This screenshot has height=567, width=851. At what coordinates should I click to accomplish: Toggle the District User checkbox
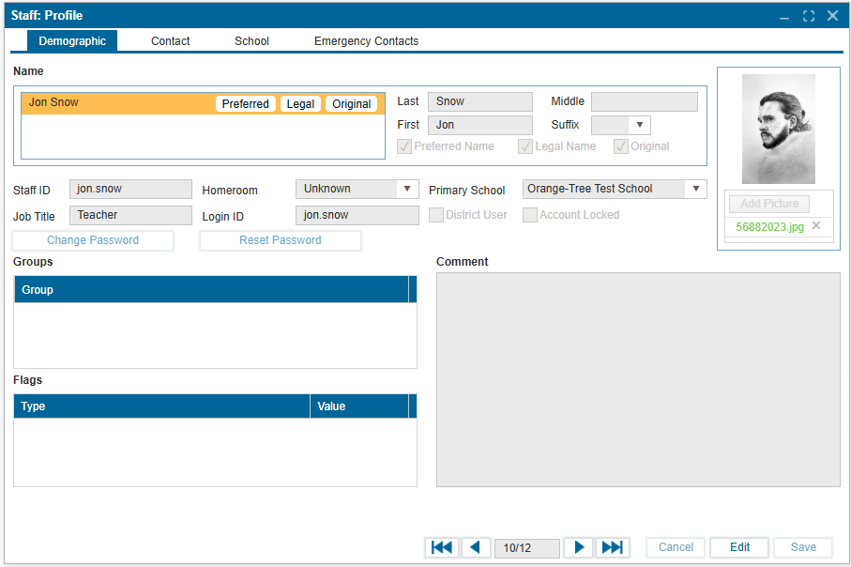436,215
